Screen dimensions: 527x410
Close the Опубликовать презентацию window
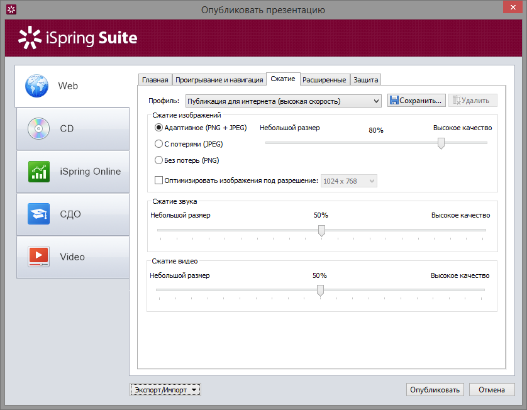[513, 7]
